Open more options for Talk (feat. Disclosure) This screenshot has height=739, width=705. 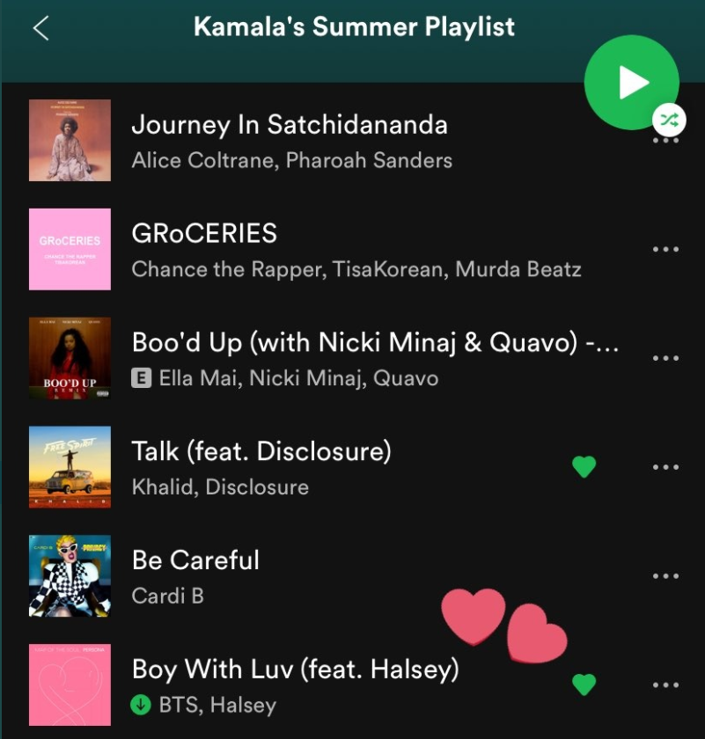pos(665,467)
